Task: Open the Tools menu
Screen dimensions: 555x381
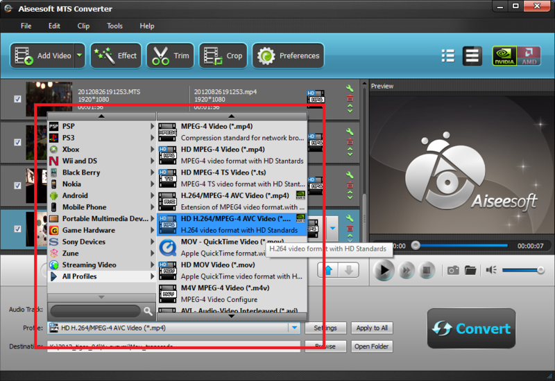Action: pyautogui.click(x=114, y=26)
